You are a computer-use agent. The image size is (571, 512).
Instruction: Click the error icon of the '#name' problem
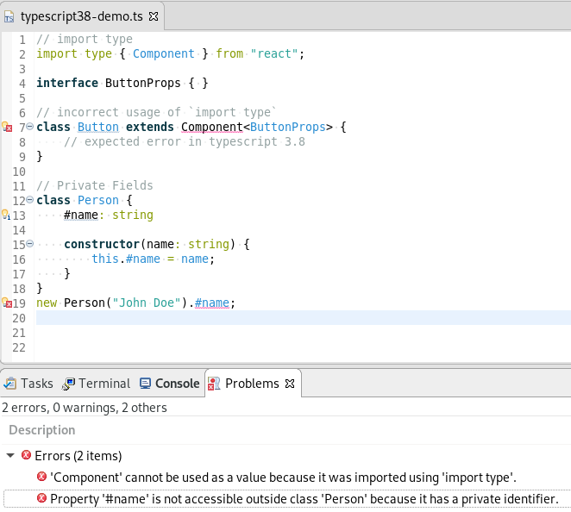pos(42,498)
